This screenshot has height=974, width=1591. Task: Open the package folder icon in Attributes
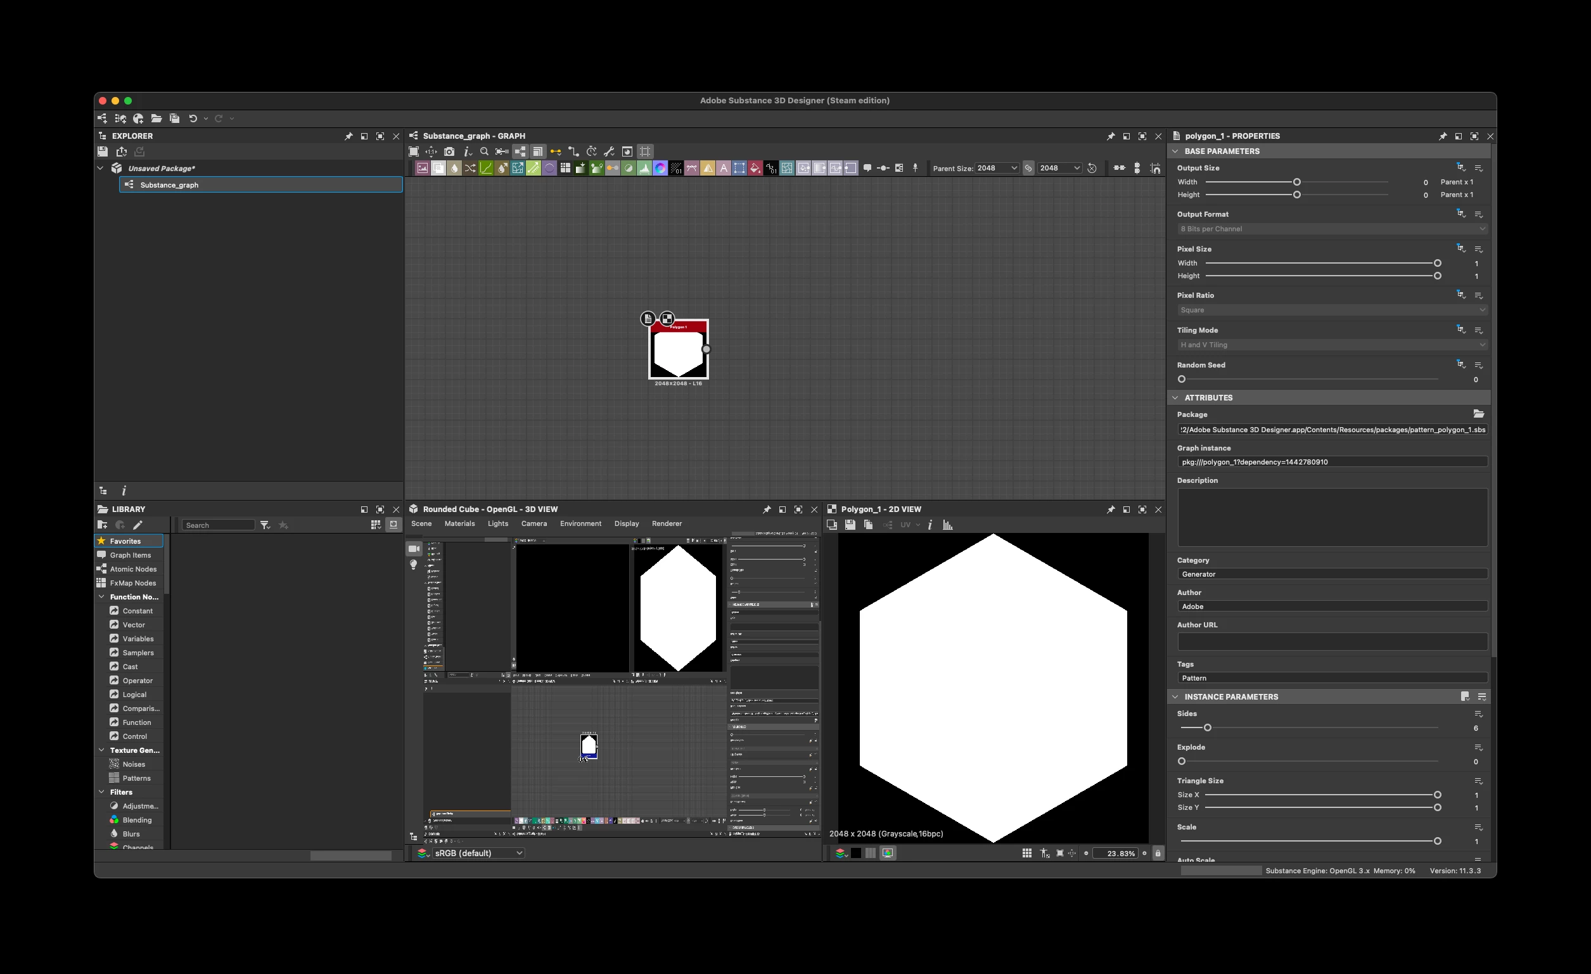(x=1478, y=414)
